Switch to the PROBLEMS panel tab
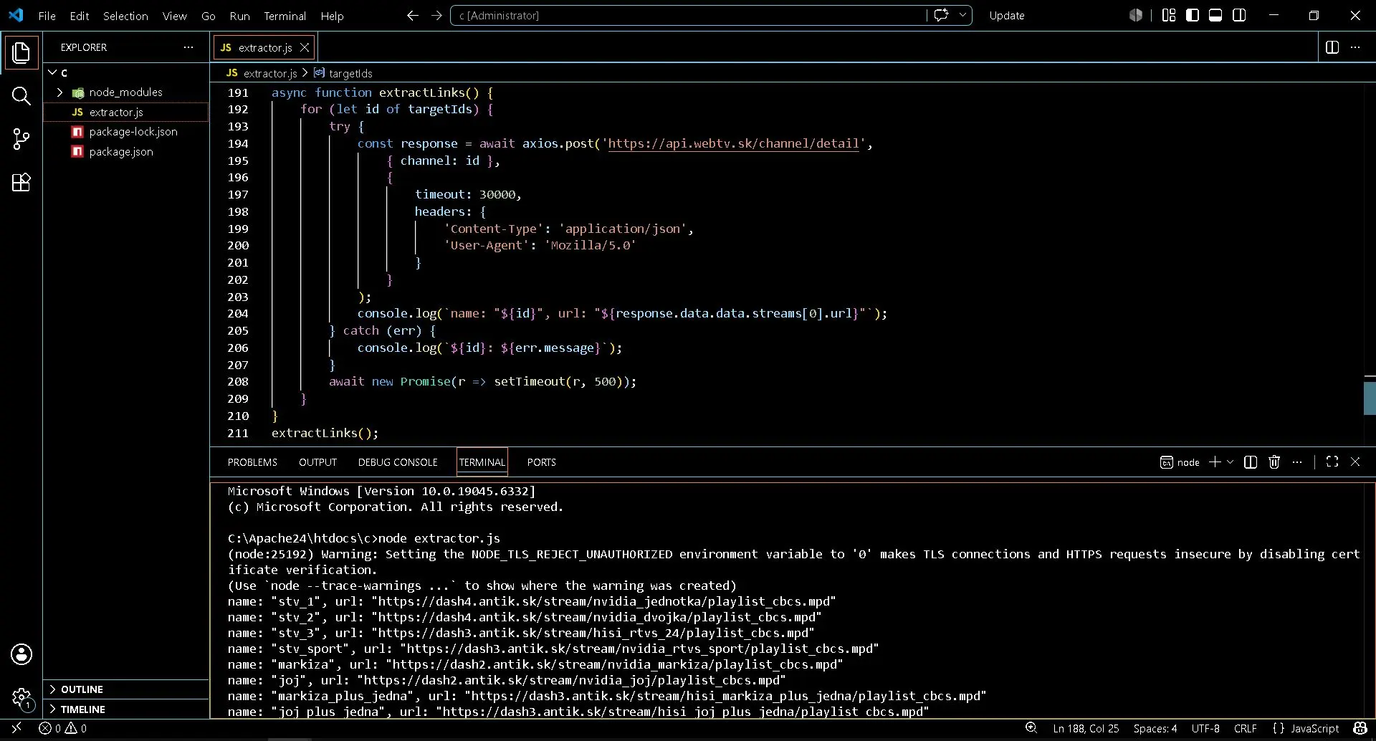The width and height of the screenshot is (1376, 741). tap(252, 462)
